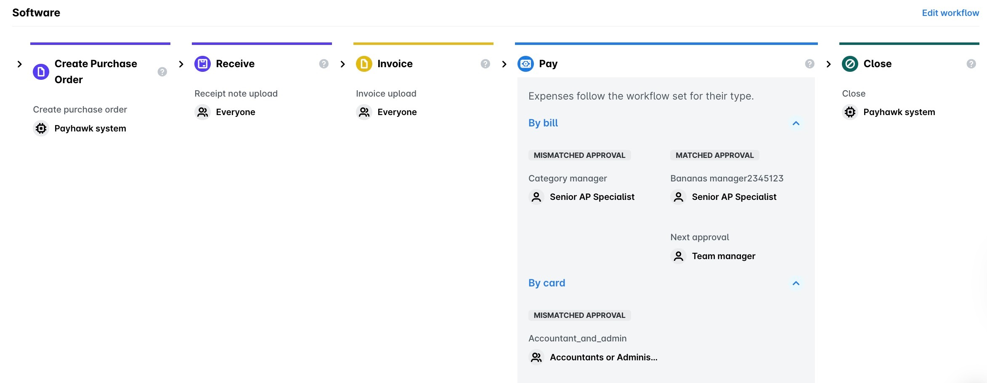Collapse the By bill section chevron
Screen dimensions: 987x383
796,123
